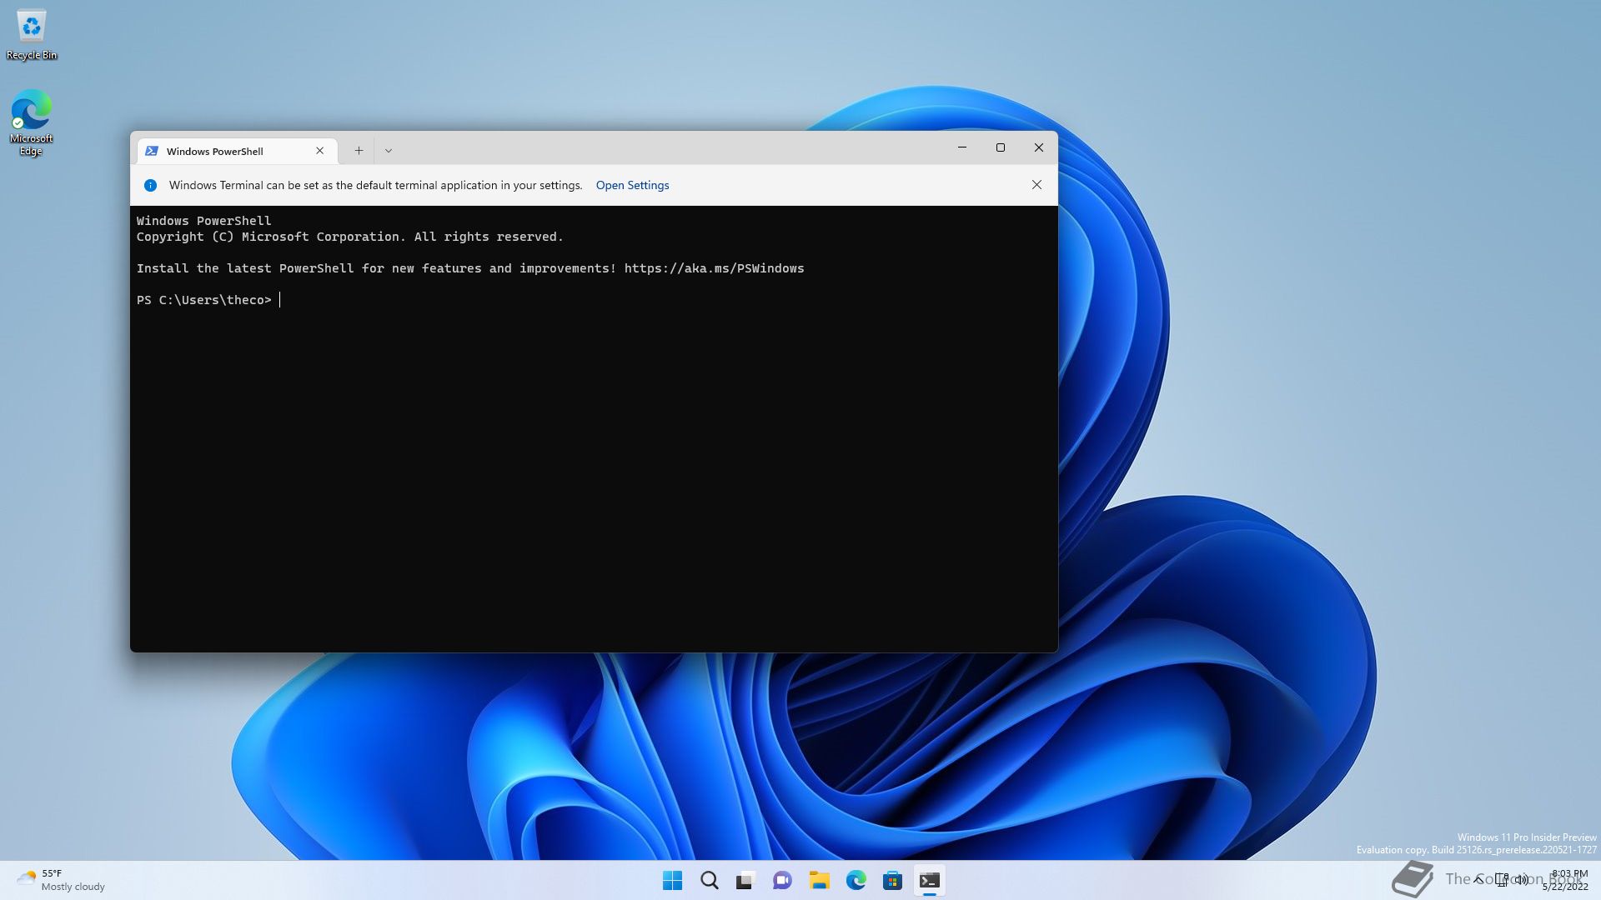1601x900 pixels.
Task: Open Microsoft Edge desktop shortcut
Action: click(x=31, y=122)
